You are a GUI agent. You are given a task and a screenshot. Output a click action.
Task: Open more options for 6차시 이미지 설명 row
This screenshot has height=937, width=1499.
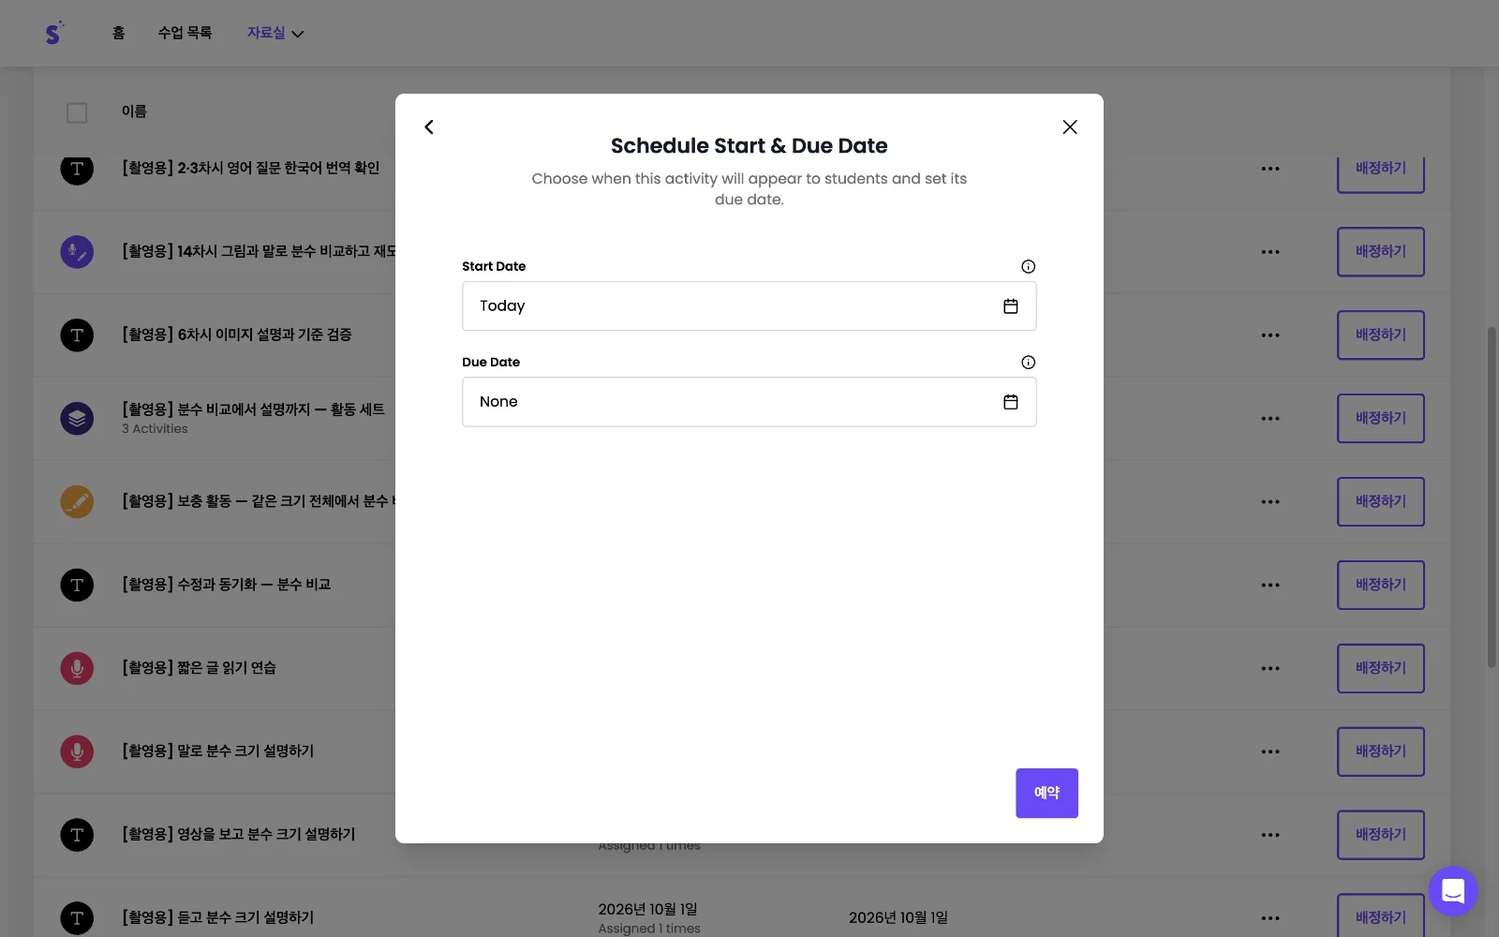click(1270, 335)
